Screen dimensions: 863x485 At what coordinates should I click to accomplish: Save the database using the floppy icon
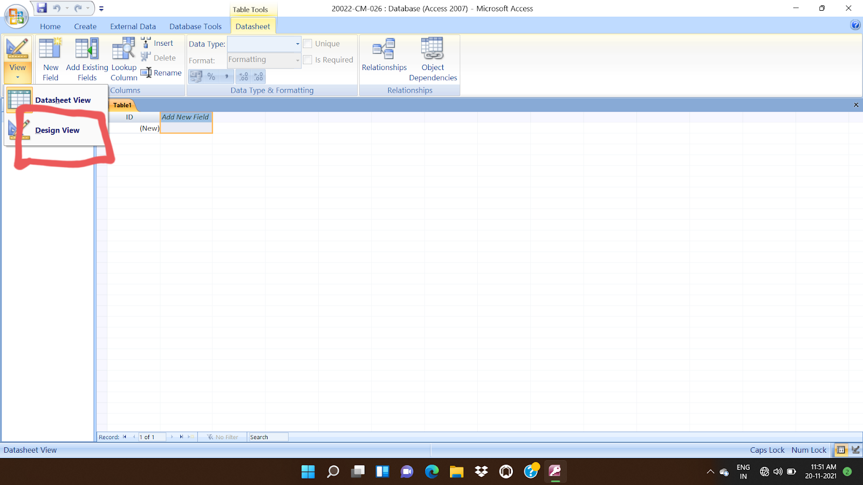[42, 8]
